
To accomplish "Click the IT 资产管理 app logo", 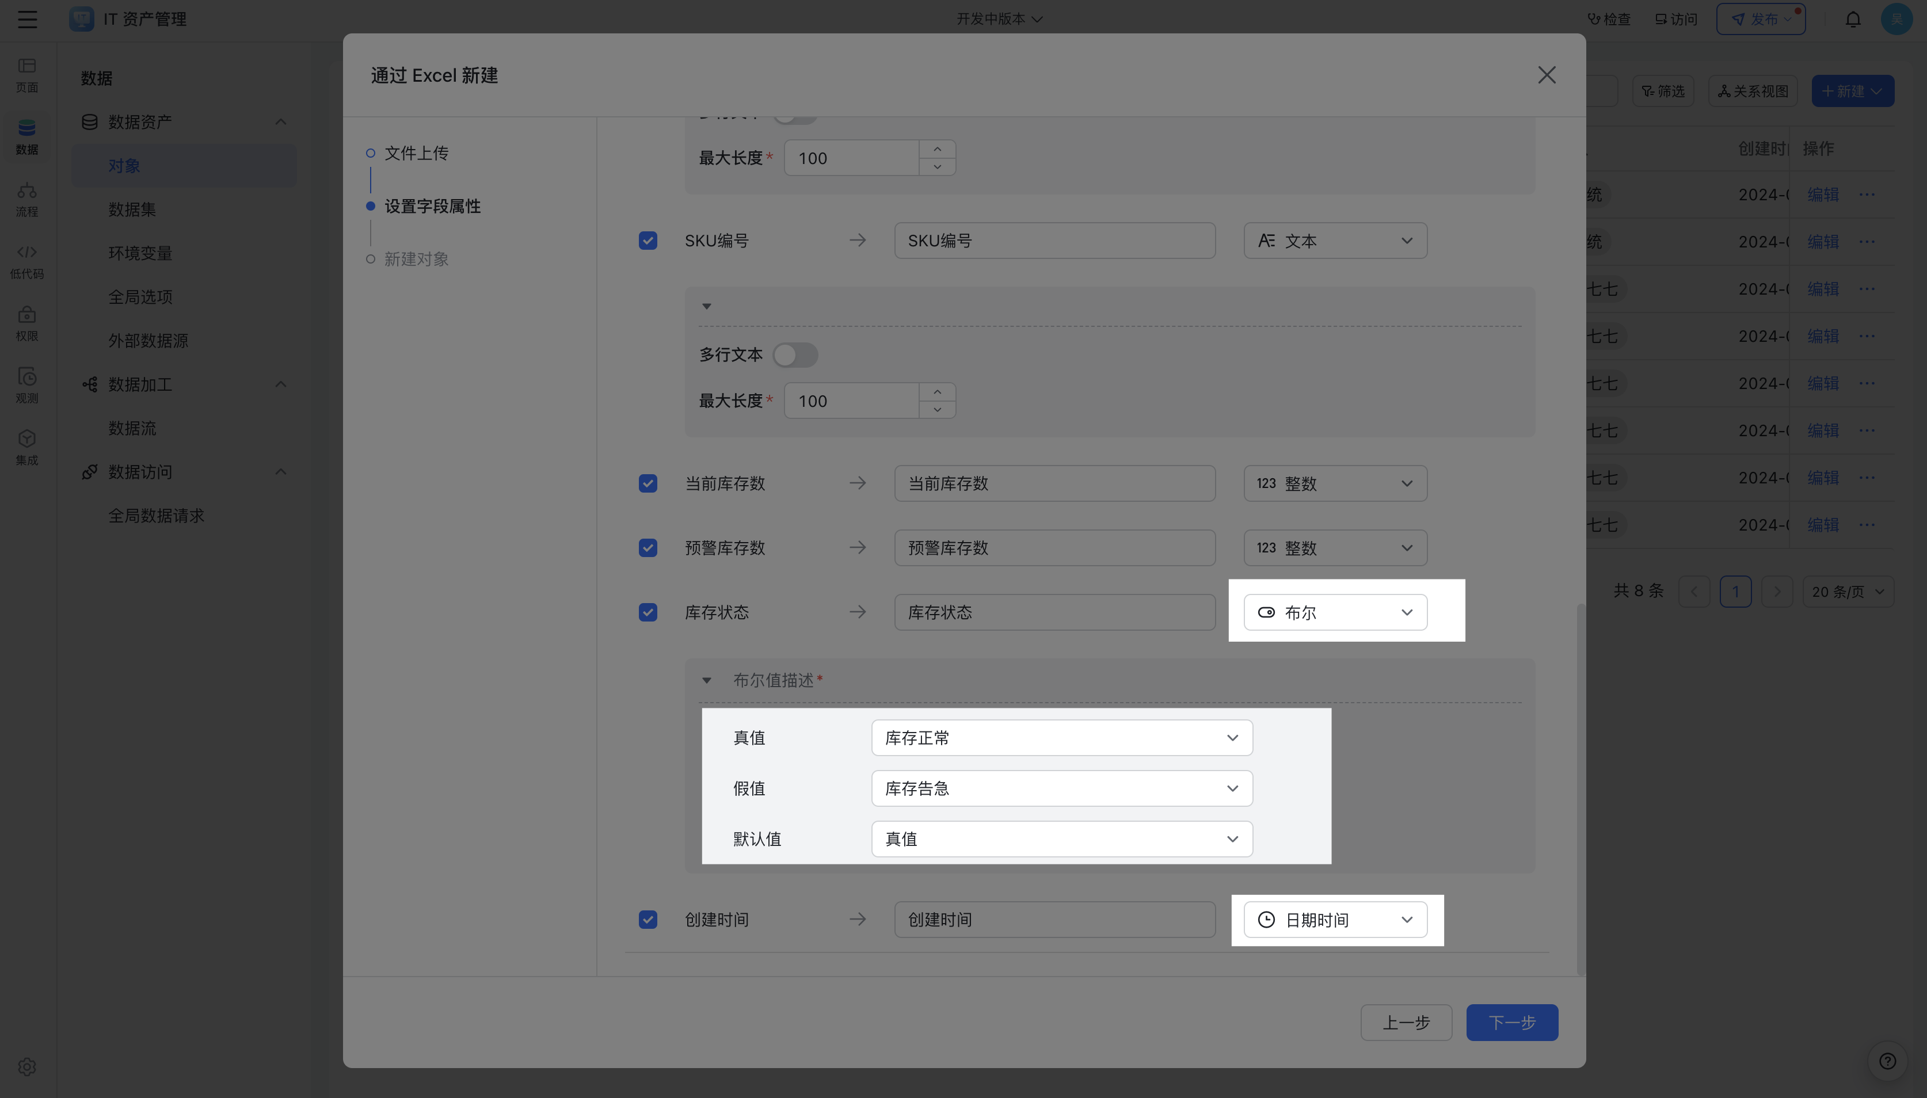I will click(82, 19).
